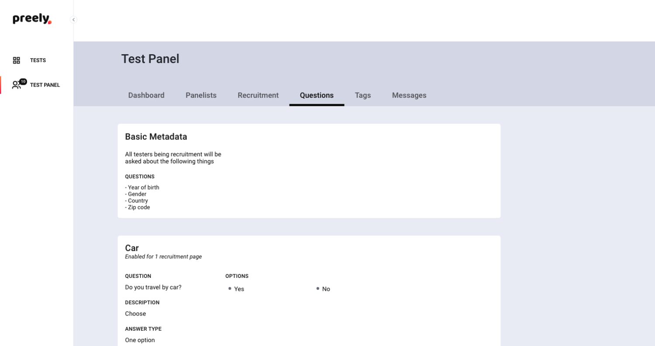Click the 'No' option
Screen dimensions: 655x346
(x=326, y=289)
